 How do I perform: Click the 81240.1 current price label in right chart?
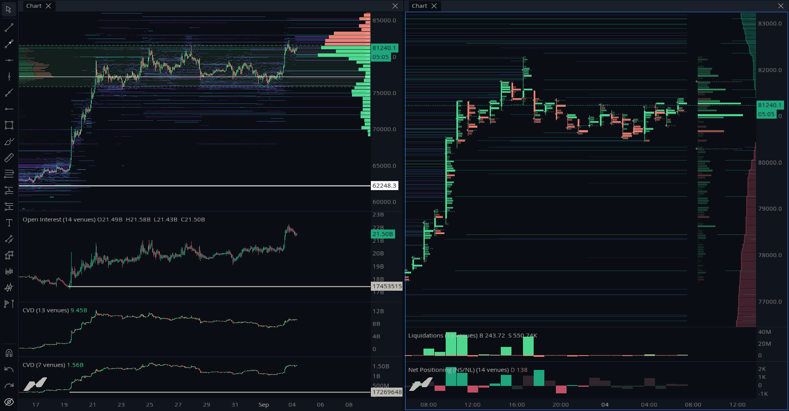(x=770, y=105)
